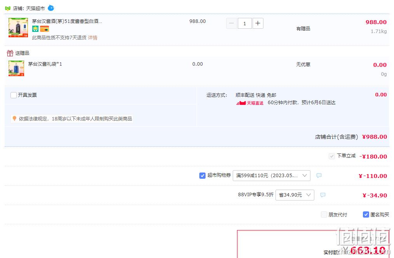This screenshot has width=394, height=258.
Task: Click the 顺丰配送 快递 免邮 shipping text
Action: pyautogui.click(x=256, y=95)
